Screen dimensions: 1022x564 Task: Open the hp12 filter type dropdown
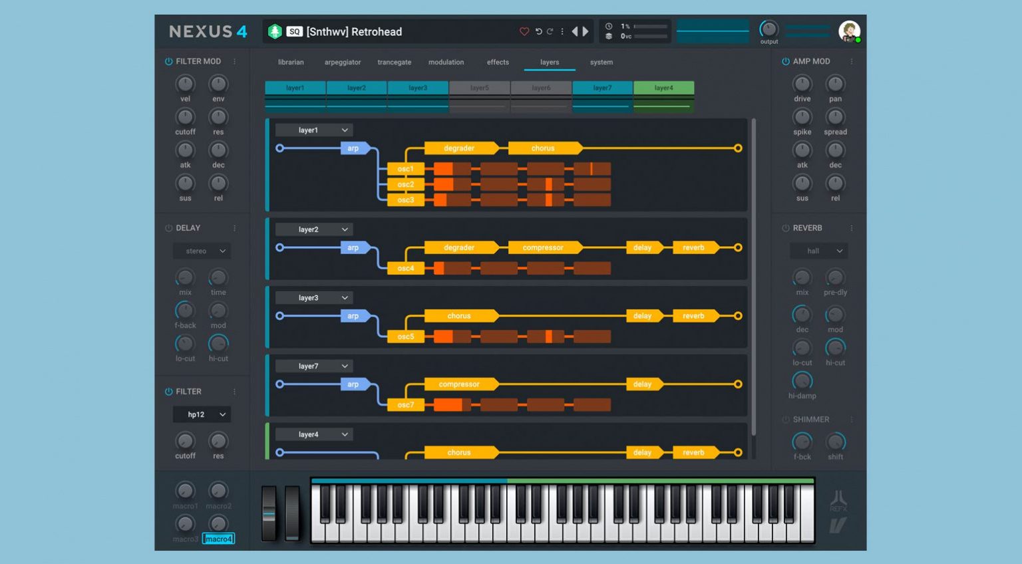point(202,414)
